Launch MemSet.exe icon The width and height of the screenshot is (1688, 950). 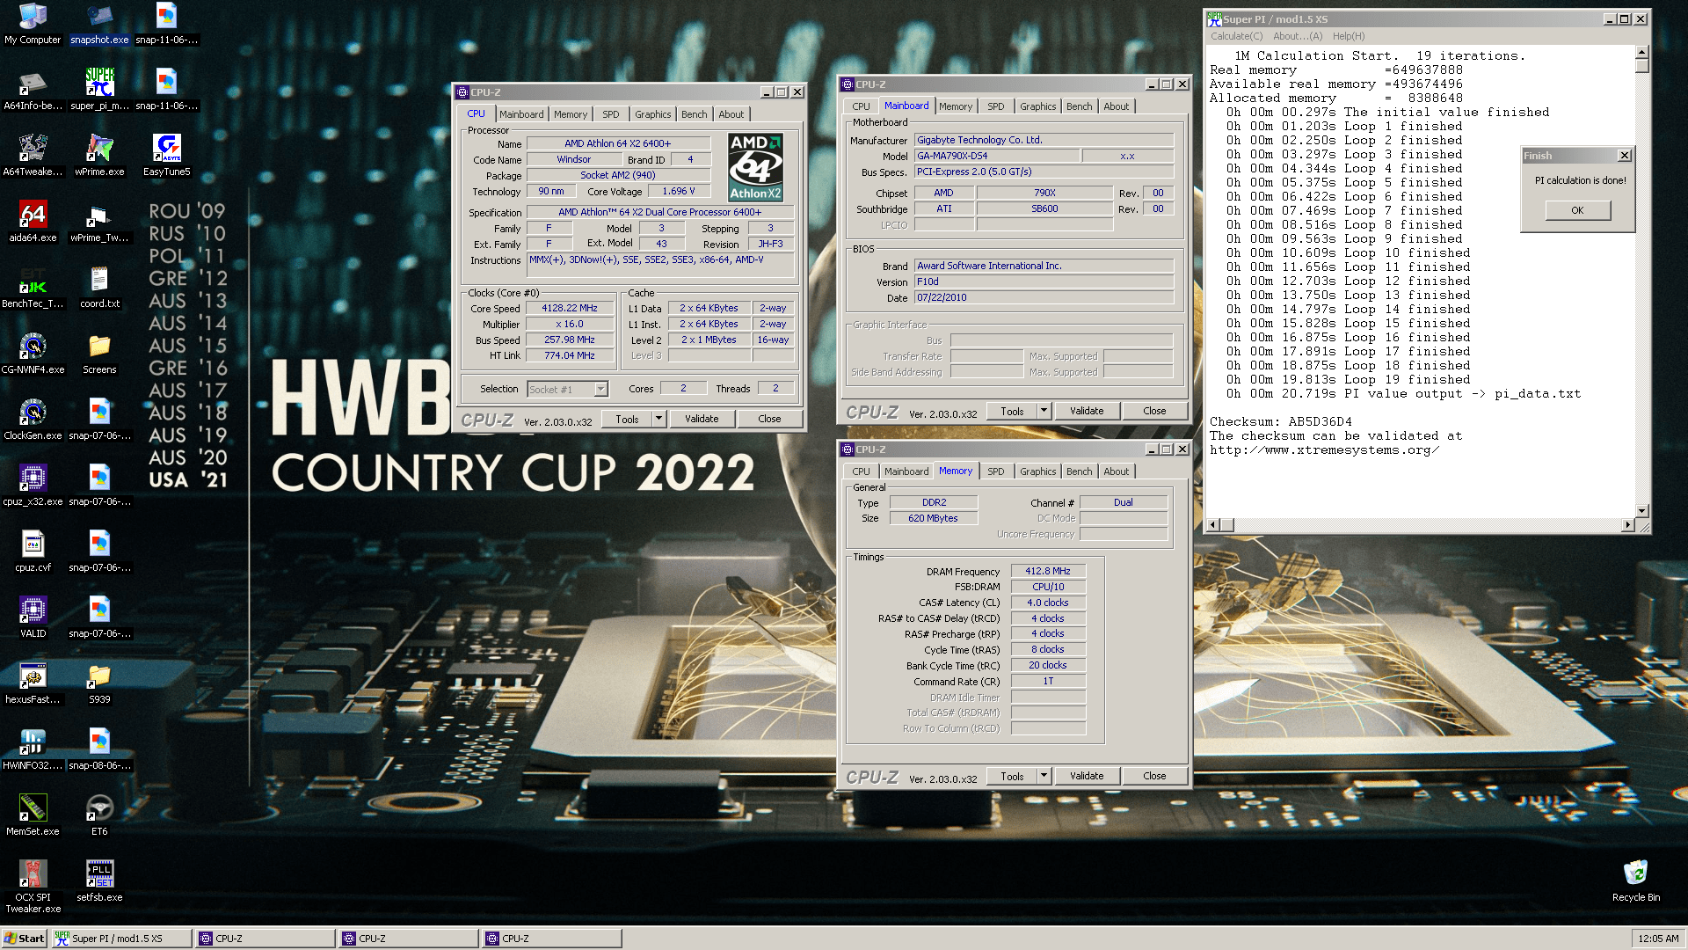tap(33, 815)
